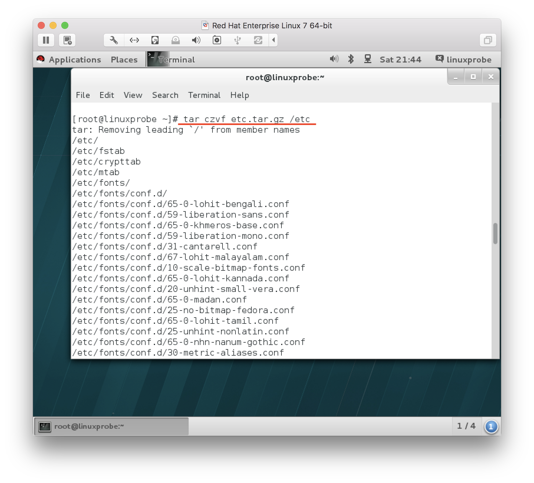Click the tar czvf etc.tar.gz command text

[247, 119]
